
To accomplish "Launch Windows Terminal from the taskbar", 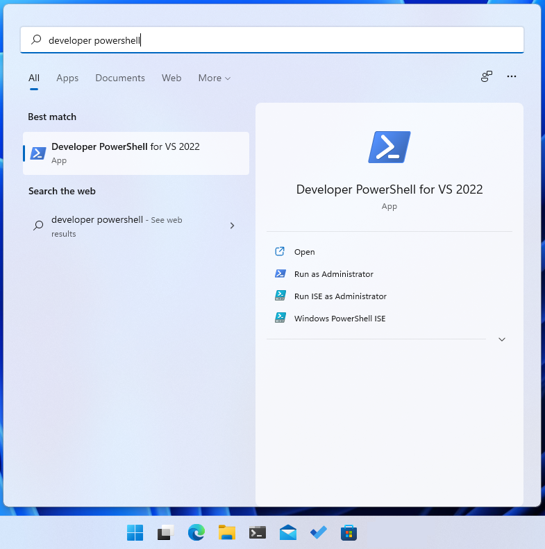I will (258, 532).
